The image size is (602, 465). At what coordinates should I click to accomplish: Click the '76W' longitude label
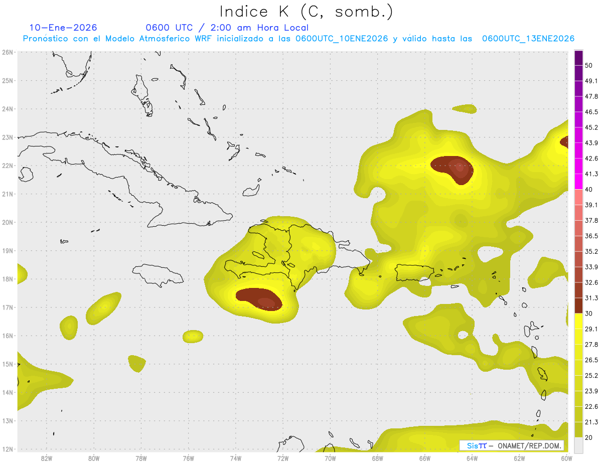click(189, 458)
